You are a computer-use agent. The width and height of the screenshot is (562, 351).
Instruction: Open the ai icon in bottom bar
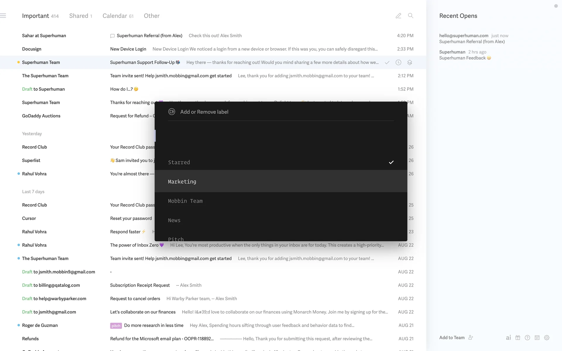coord(508,338)
